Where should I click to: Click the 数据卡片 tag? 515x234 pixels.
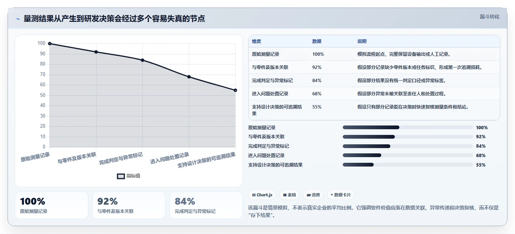point(341,195)
